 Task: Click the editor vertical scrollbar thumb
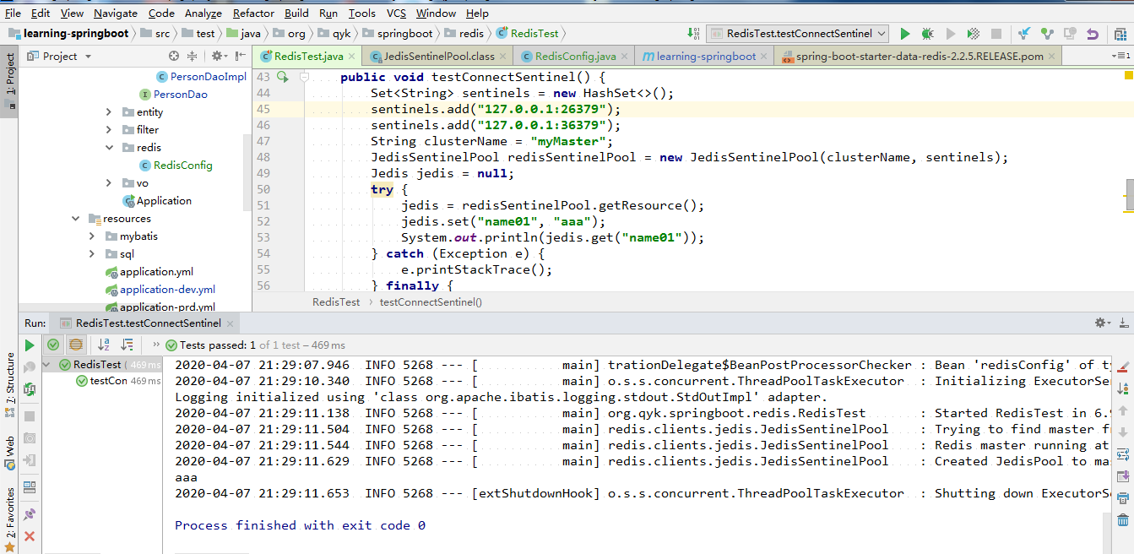1129,194
